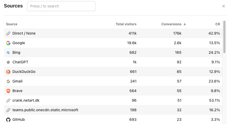Image resolution: width=230 pixels, height=124 pixels.
Task: Click the GitHub octocat icon
Action: click(8, 120)
